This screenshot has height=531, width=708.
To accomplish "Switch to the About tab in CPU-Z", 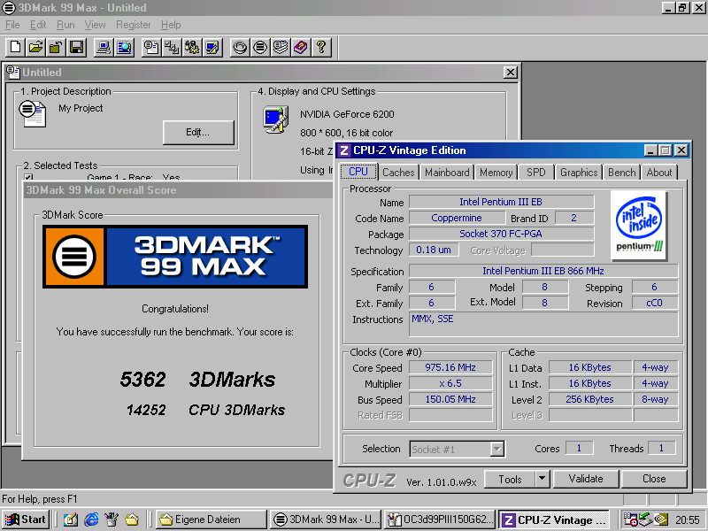I will coord(658,173).
